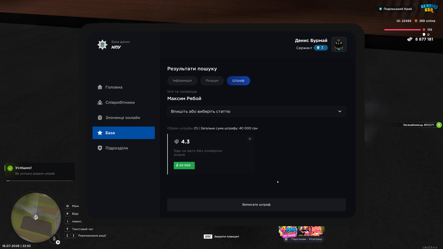Click the База даних НПУ title
Screen dimensions: 443x249
[x=120, y=45]
